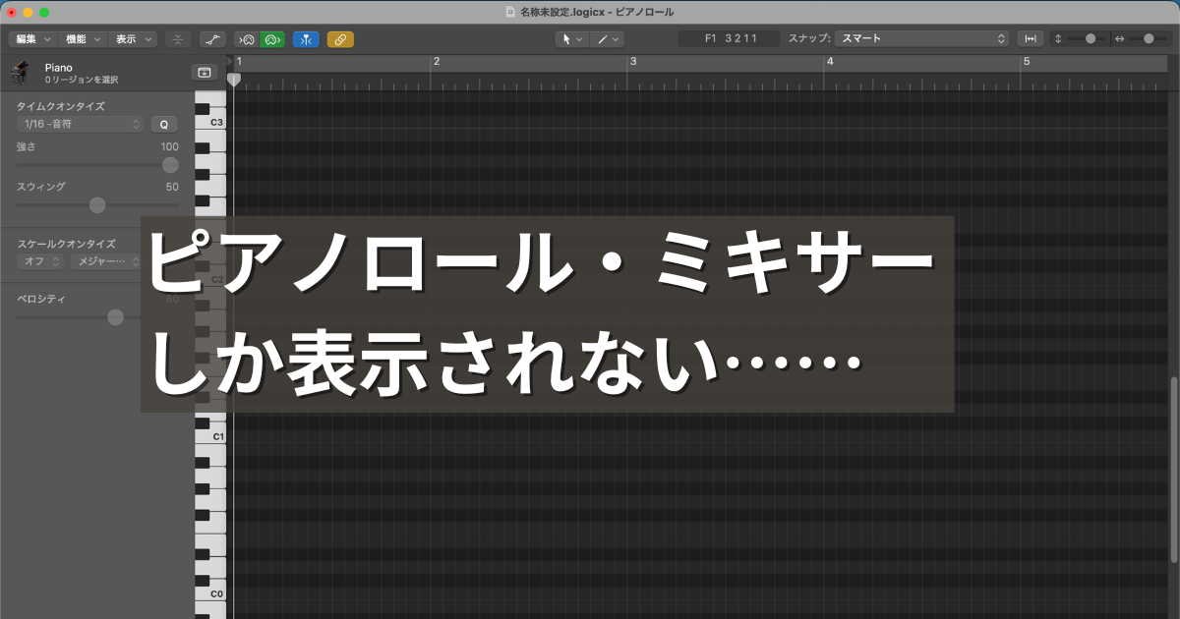Open the スナップ スマート dropdown
The height and width of the screenshot is (619, 1180).
click(921, 39)
